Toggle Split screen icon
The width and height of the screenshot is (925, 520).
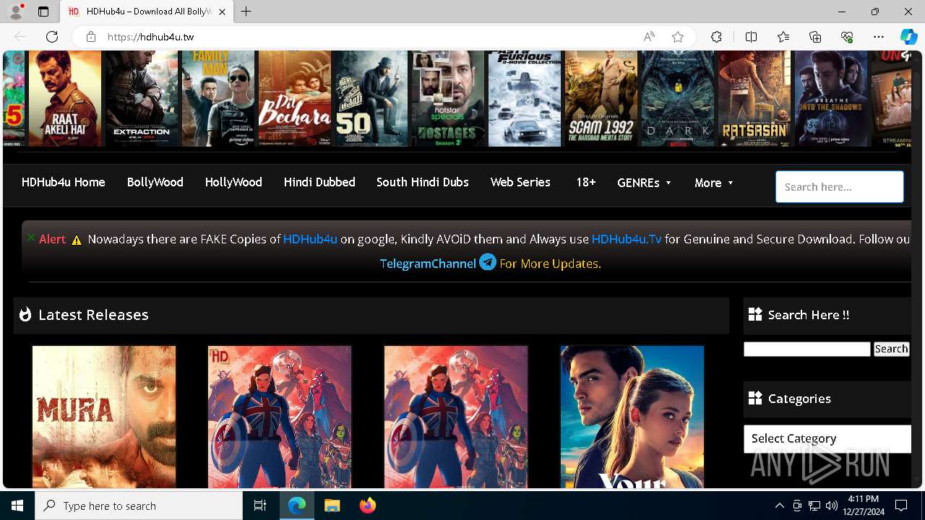[751, 37]
